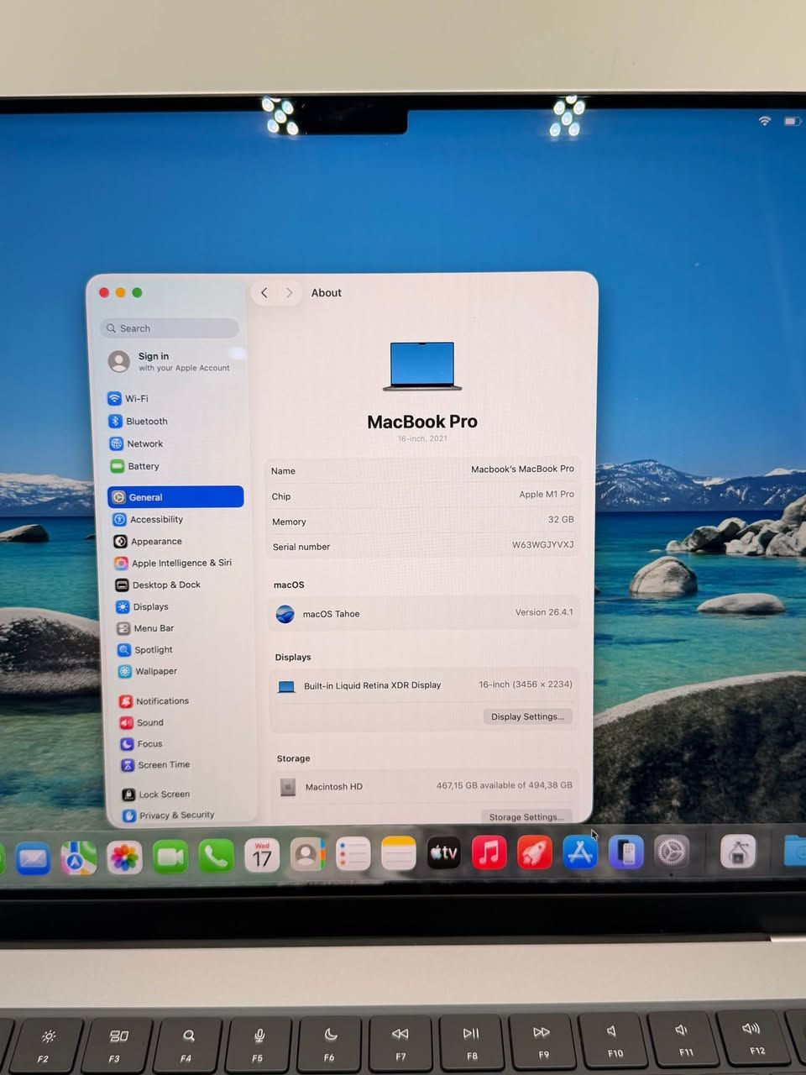This screenshot has width=806, height=1075.
Task: Edit the name "Macbook's MacBook Pro"
Action: 522,469
